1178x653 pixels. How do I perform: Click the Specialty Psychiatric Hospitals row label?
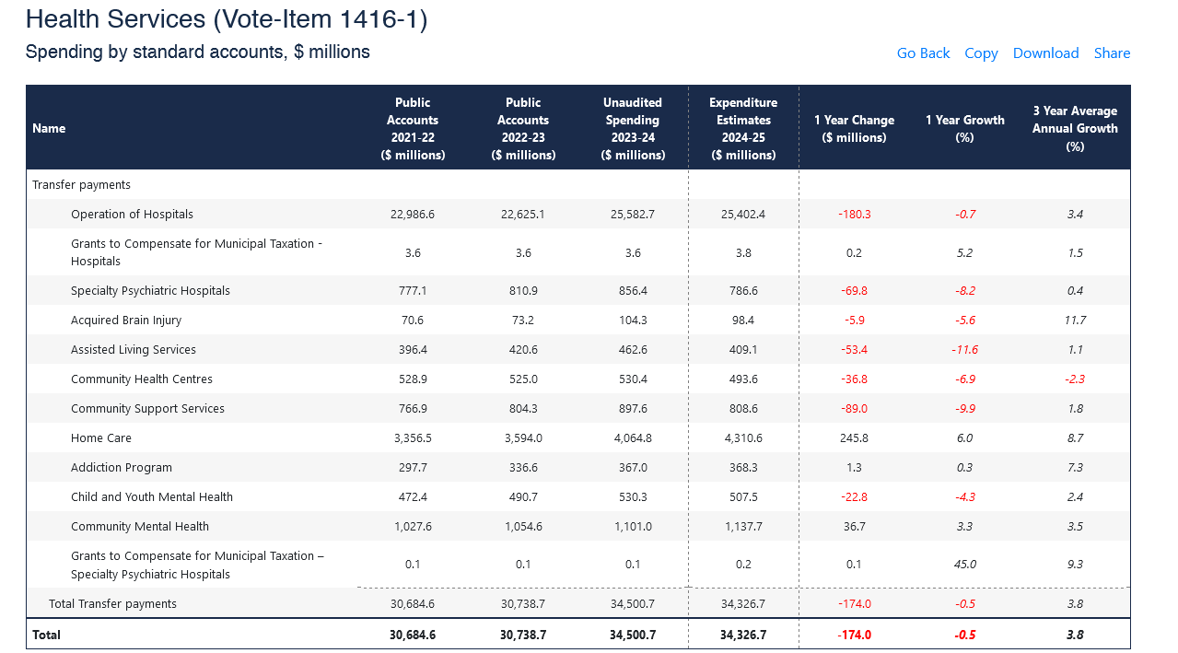point(150,290)
